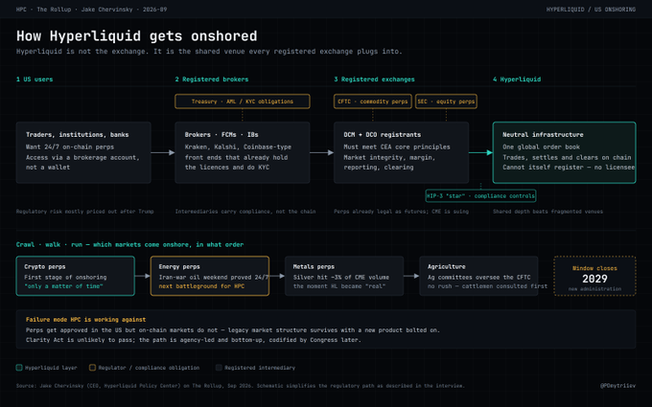Click the '4 Hyperliquid' column heading

(517, 79)
